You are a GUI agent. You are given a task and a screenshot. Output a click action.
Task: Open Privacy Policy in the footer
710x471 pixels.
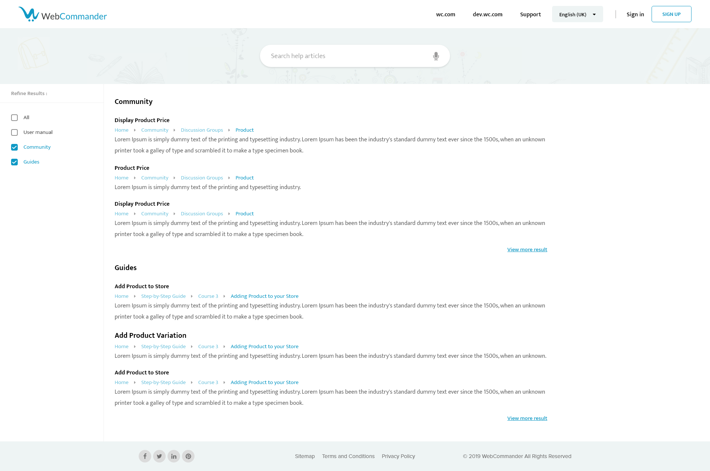coord(398,456)
